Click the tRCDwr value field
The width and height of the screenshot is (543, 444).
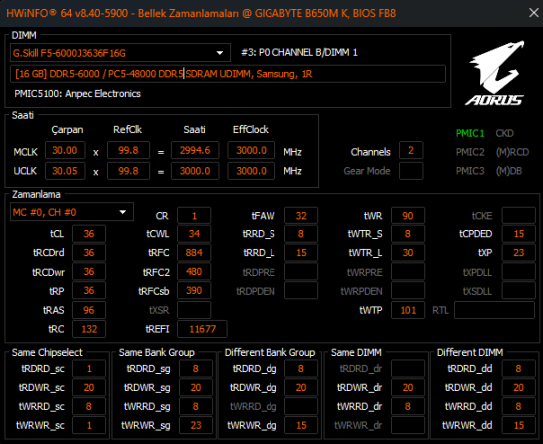click(x=89, y=272)
